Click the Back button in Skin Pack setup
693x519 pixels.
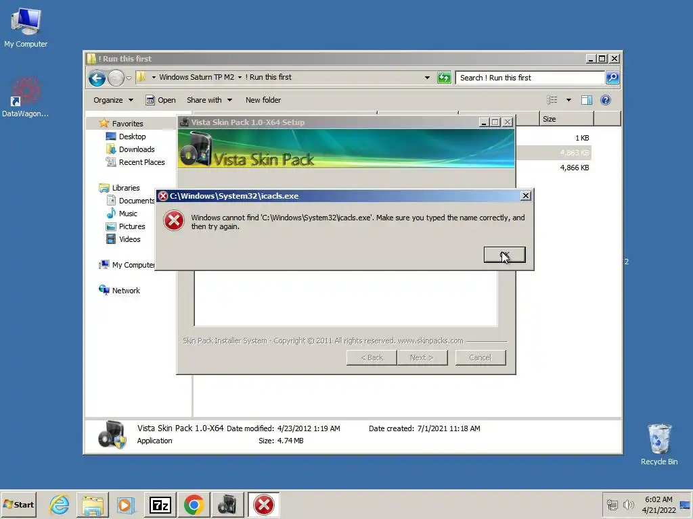[372, 357]
